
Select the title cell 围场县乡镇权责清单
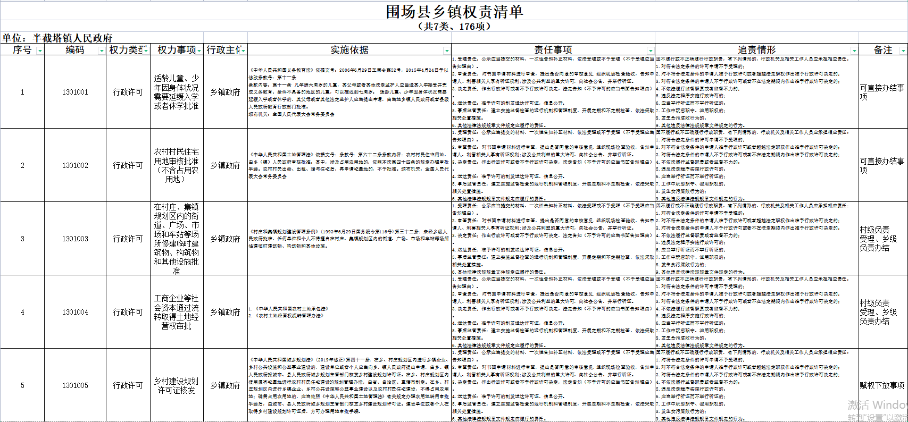[x=454, y=11]
